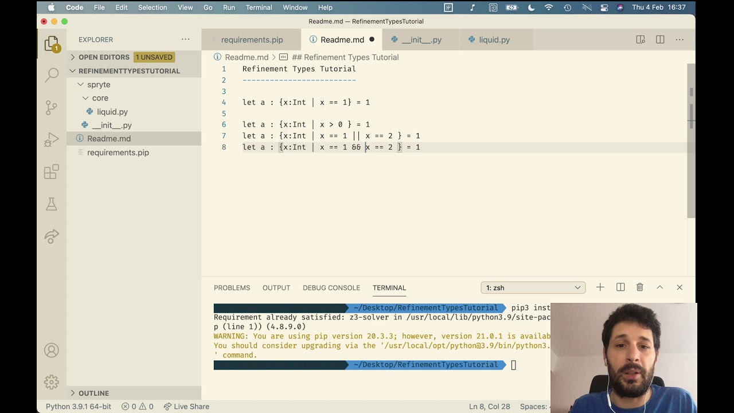Open Wi-Fi status in the menu bar
The image size is (734, 413).
coord(549,7)
